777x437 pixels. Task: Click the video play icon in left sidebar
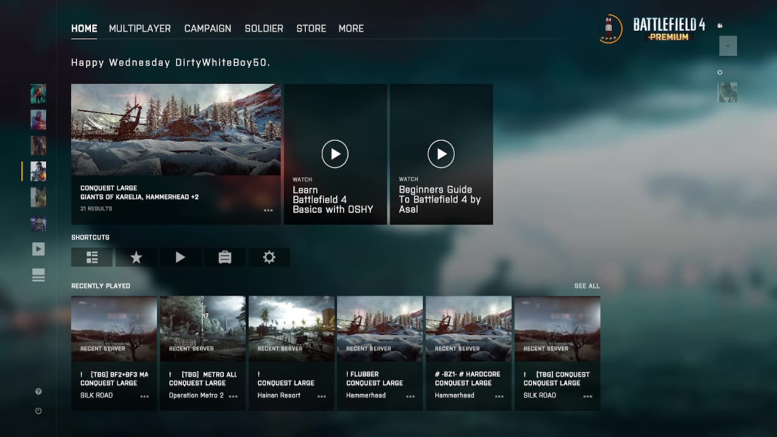pos(38,249)
